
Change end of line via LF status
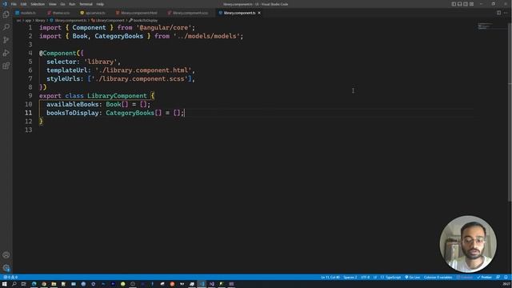[375, 278]
